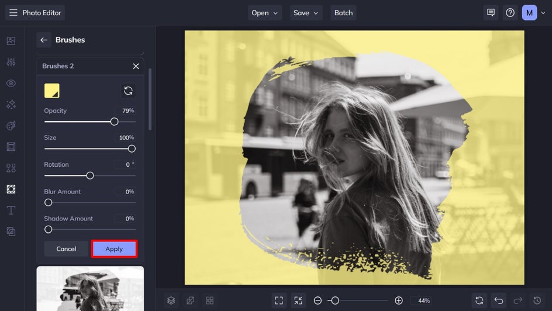The image size is (552, 311).
Task: Open the Image Manager sidebar tool
Action: pos(11,41)
